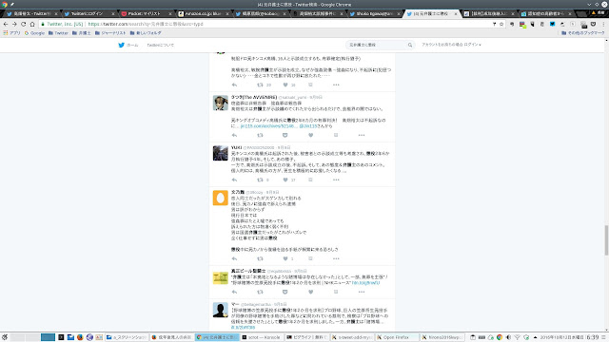Go back in Chrome
609x342 pixels.
pyautogui.click(x=6, y=24)
